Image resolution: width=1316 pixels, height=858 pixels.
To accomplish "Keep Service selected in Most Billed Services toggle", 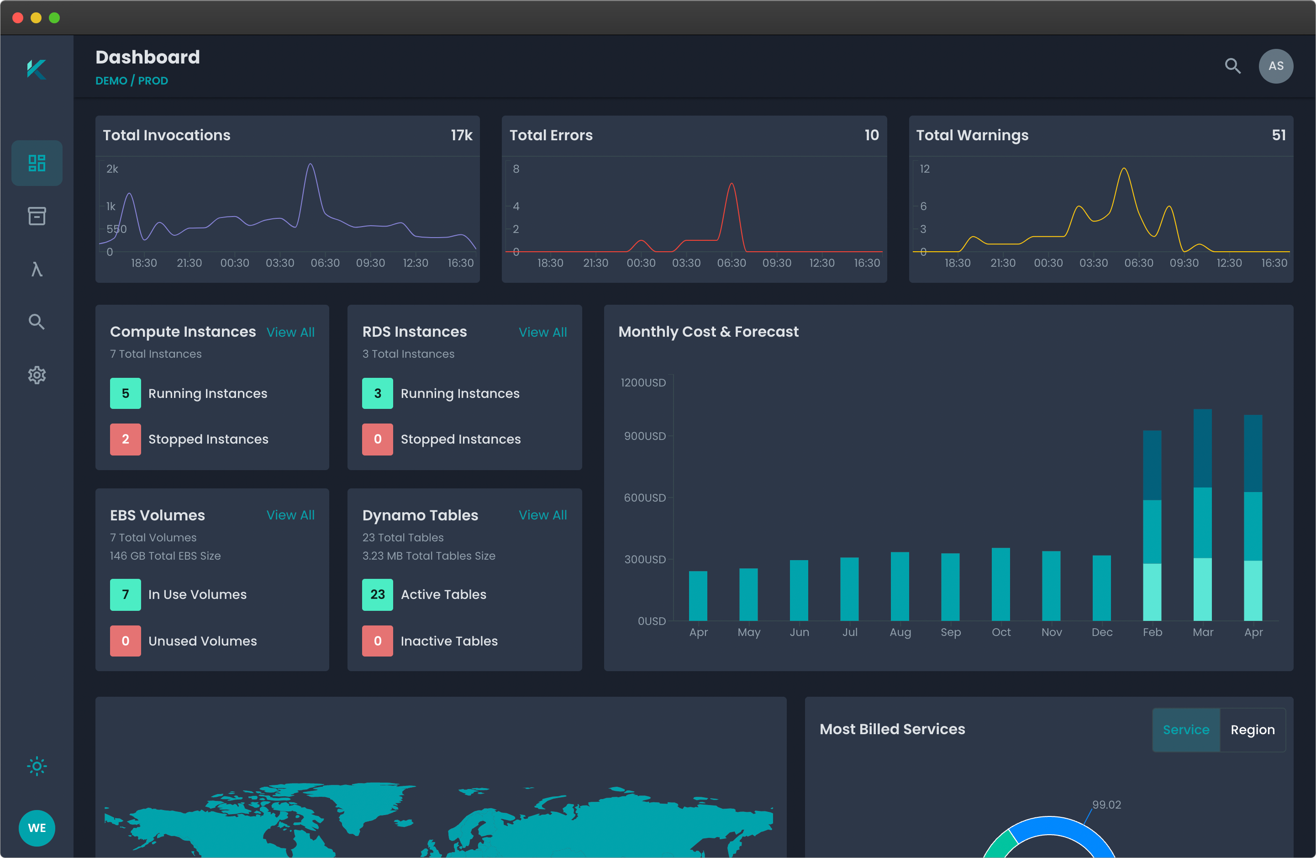I will pyautogui.click(x=1185, y=730).
